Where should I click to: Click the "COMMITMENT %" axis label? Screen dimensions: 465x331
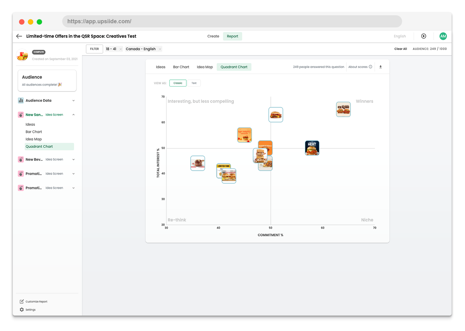(x=270, y=235)
